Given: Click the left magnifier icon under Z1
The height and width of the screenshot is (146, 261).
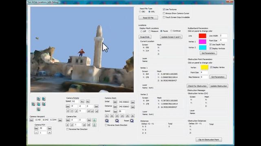Looking at the screenshot, I should pos(107,121).
